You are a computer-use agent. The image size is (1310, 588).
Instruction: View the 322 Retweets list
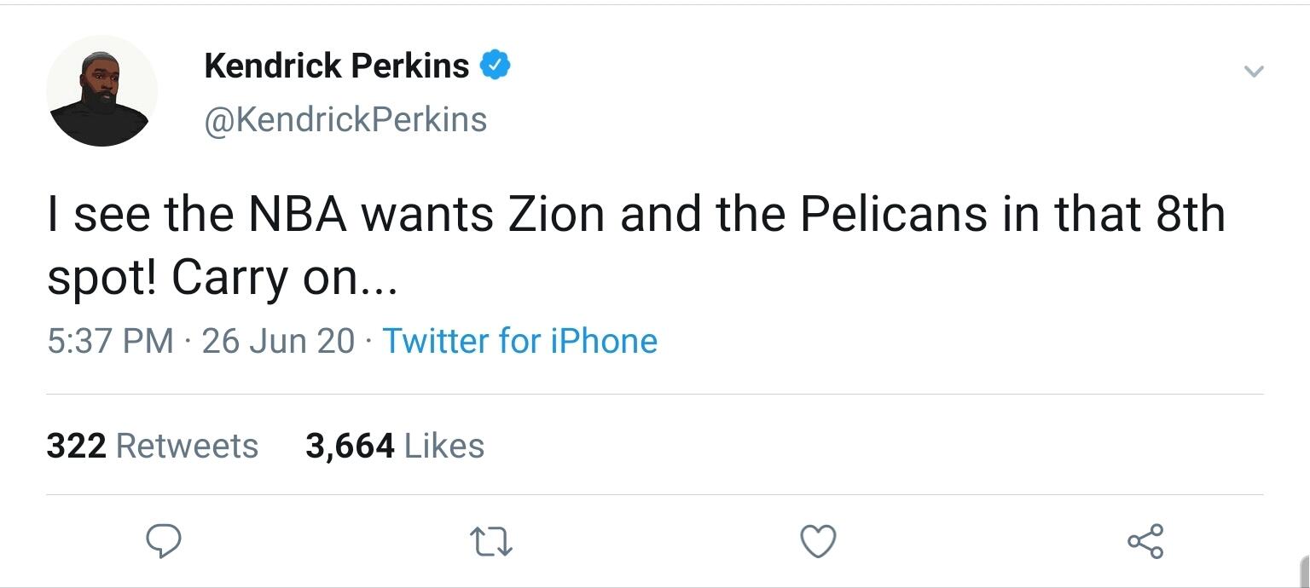(x=152, y=446)
